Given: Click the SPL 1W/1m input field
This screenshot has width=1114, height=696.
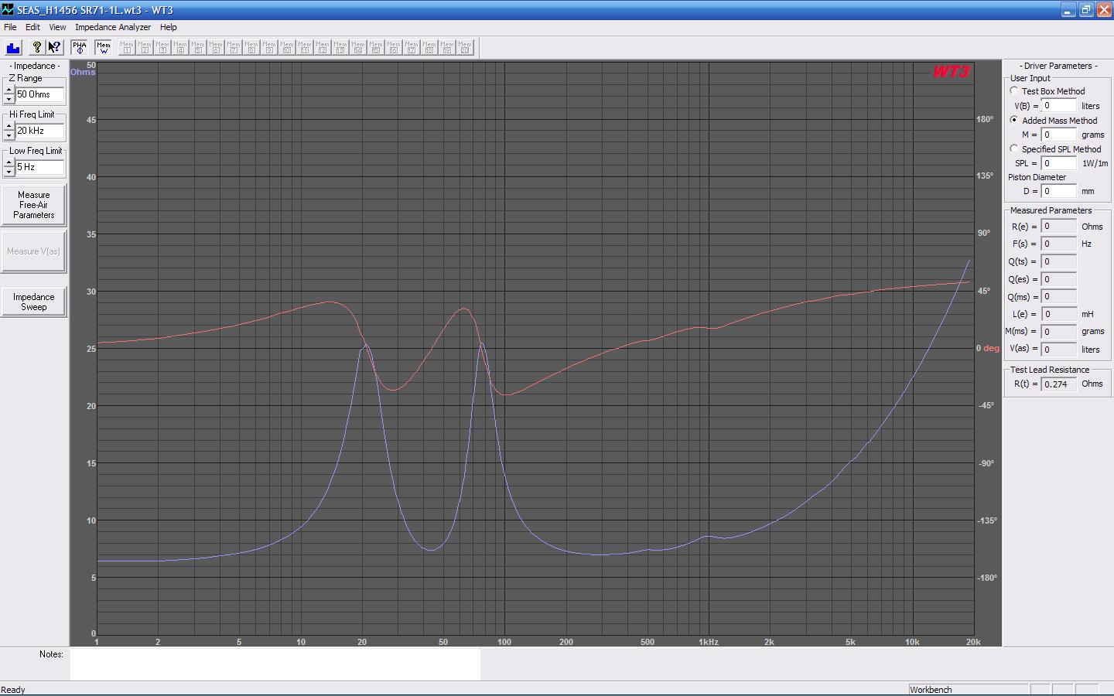Looking at the screenshot, I should pos(1059,163).
